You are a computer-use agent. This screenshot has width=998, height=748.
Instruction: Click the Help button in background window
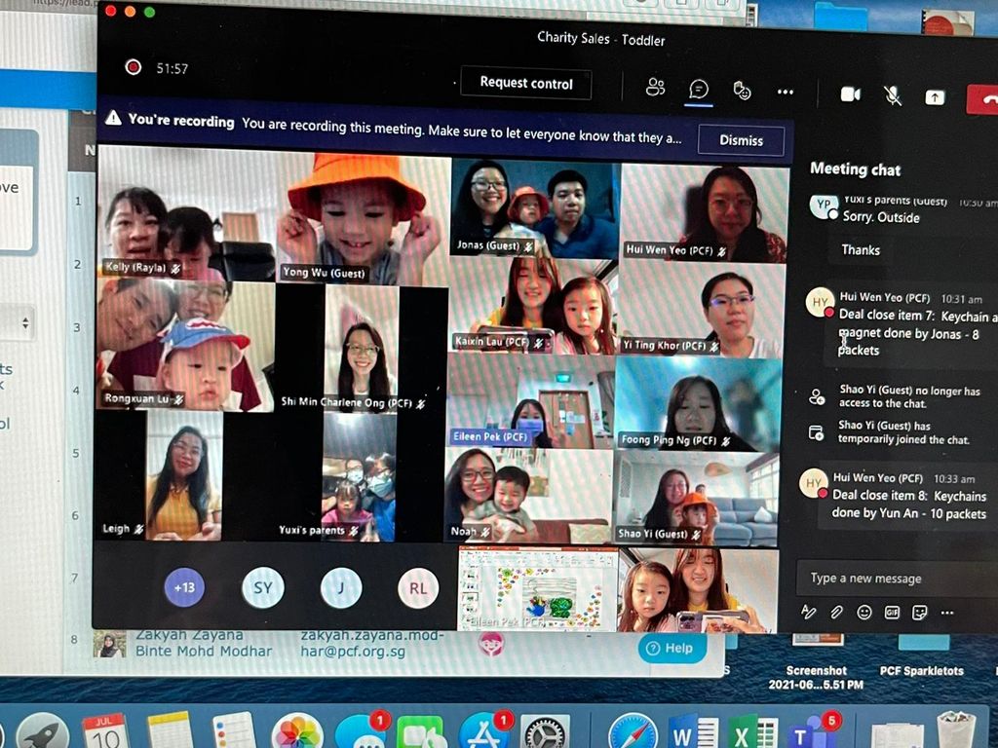(672, 648)
